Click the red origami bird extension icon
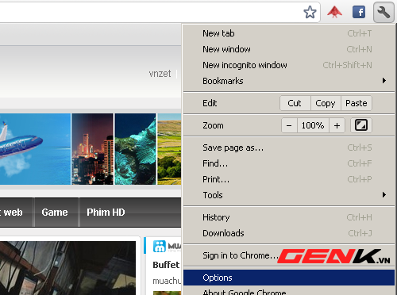This screenshot has height=295, width=397. (x=334, y=12)
